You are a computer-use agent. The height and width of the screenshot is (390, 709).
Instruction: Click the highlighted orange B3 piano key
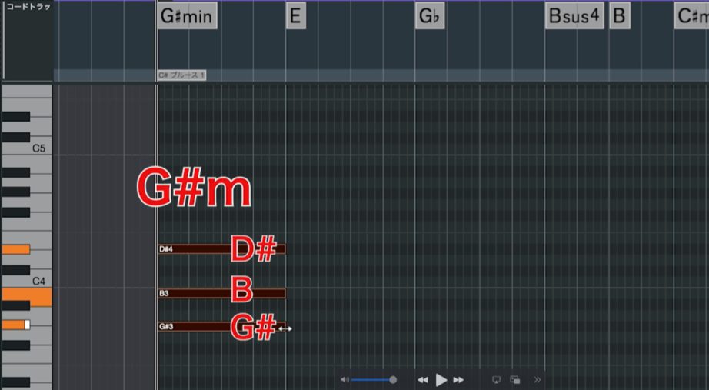(x=27, y=297)
